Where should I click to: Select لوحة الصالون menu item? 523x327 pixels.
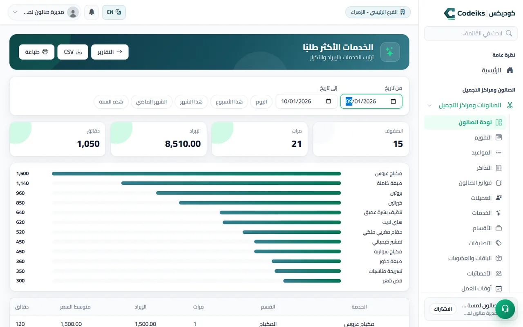(x=465, y=122)
